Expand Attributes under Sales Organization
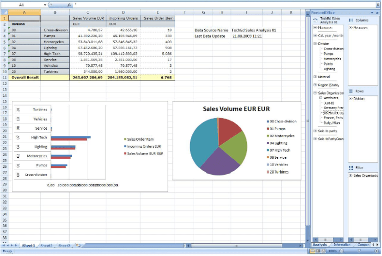 (x=321, y=98)
